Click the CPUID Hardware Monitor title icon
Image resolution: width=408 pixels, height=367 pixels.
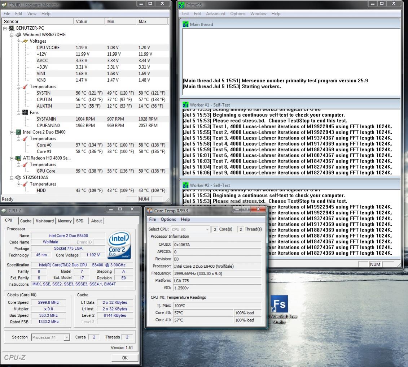(x=4, y=5)
